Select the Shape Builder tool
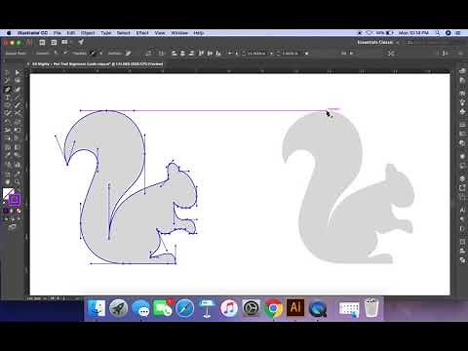 pyautogui.click(x=7, y=138)
